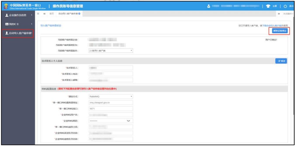The height and width of the screenshot is (147, 296).
Task: Click the hamburger menu icon in tab bar
Action: tap(38, 14)
